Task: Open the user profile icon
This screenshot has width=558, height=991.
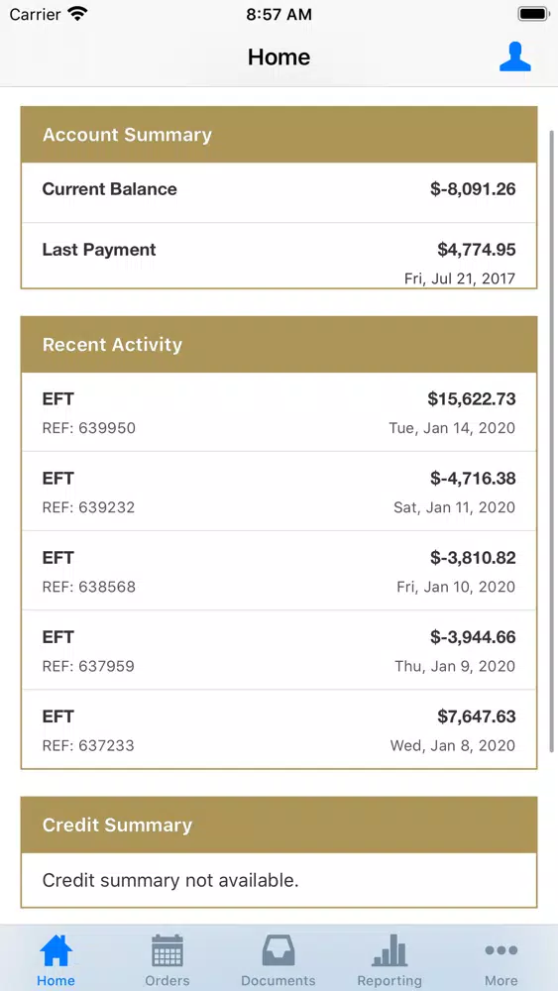Action: pyautogui.click(x=515, y=56)
